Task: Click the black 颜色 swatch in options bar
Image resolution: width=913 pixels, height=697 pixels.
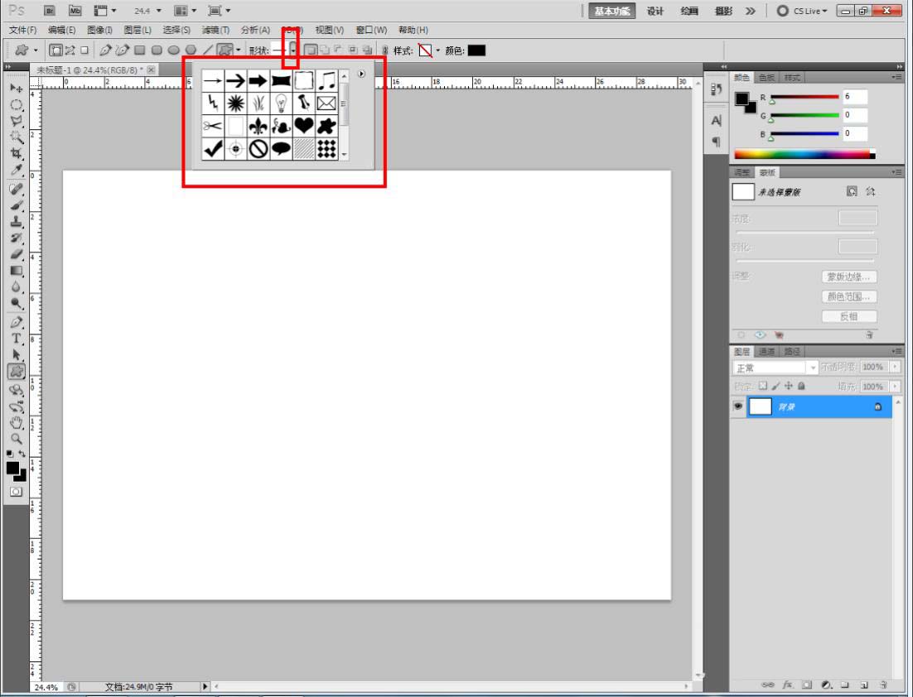Action: click(x=476, y=50)
